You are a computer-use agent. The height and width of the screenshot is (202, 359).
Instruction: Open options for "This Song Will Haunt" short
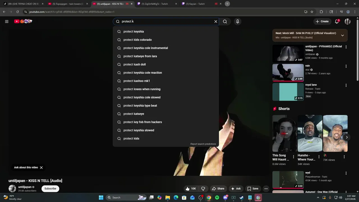pyautogui.click(x=293, y=157)
